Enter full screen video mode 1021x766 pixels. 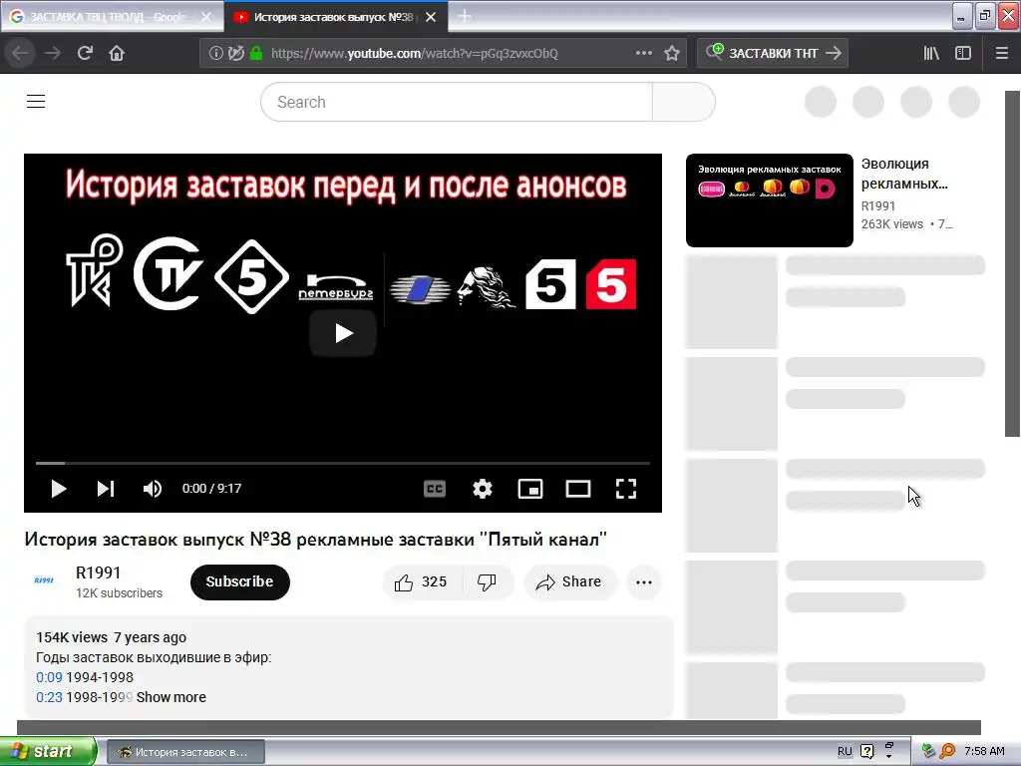pos(626,489)
